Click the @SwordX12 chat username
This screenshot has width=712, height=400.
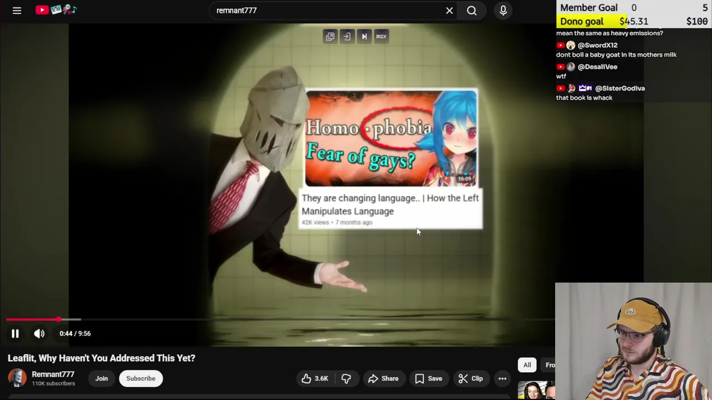pos(597,45)
